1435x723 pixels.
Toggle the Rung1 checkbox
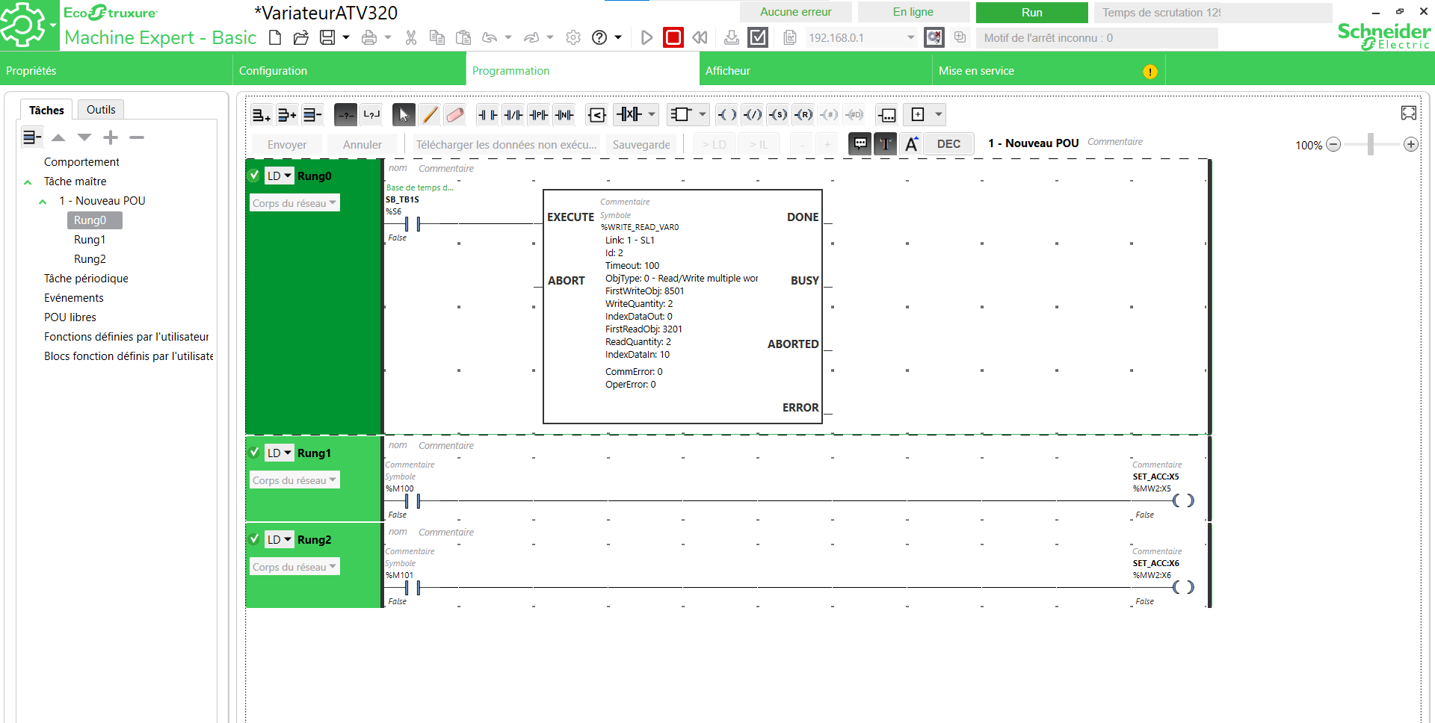(x=254, y=453)
